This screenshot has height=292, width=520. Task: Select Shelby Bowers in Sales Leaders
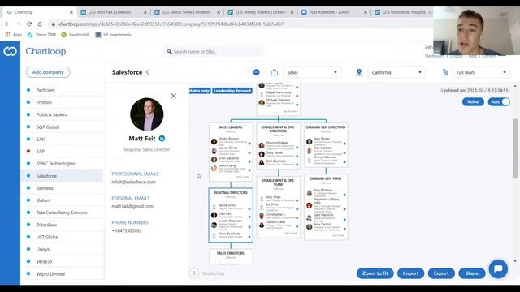[x=231, y=140]
